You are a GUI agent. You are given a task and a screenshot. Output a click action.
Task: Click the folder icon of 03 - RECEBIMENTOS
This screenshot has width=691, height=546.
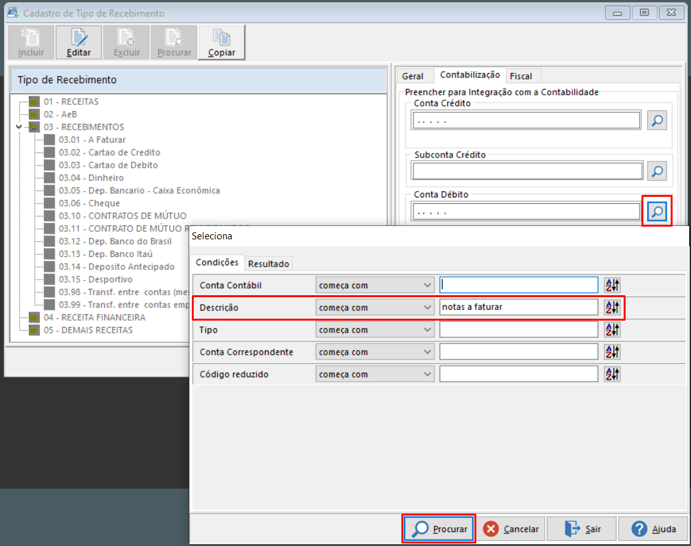point(34,127)
